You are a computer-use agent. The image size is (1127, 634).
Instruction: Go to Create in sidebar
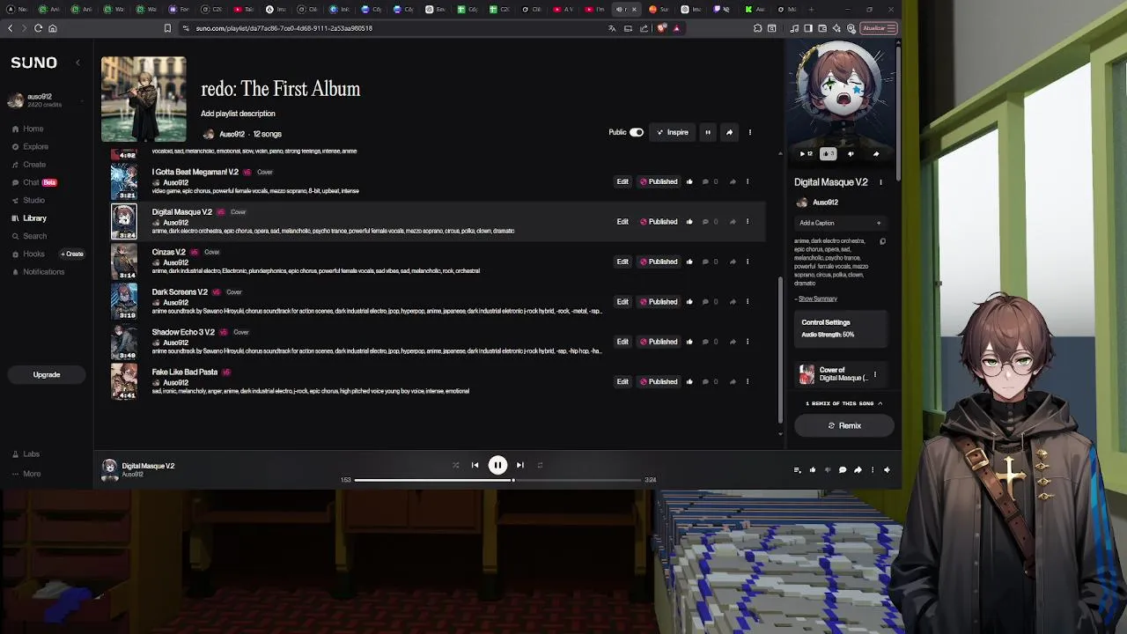(x=29, y=165)
